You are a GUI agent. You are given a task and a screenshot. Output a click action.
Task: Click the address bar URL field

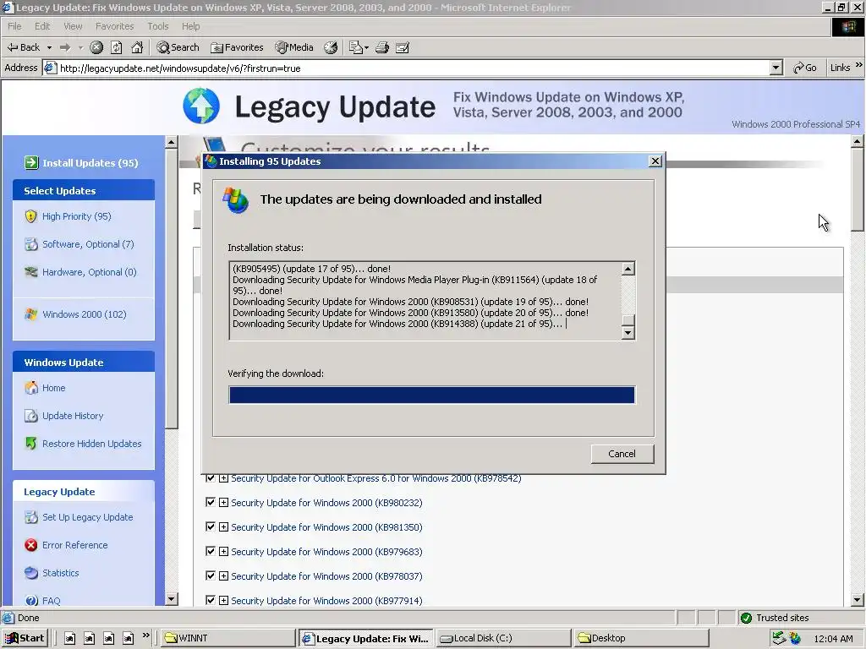pyautogui.click(x=413, y=68)
